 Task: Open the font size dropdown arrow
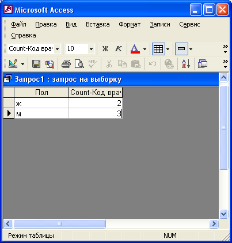(91, 49)
